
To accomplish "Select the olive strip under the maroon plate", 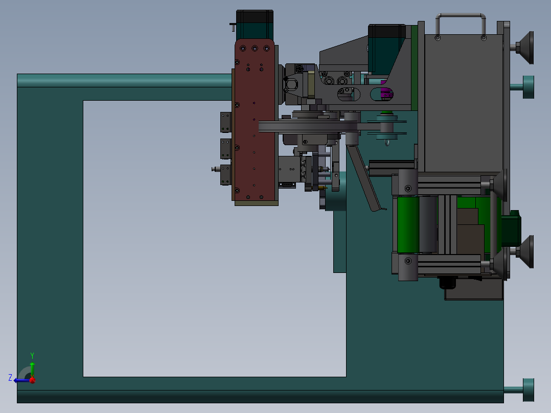I will point(257,203).
